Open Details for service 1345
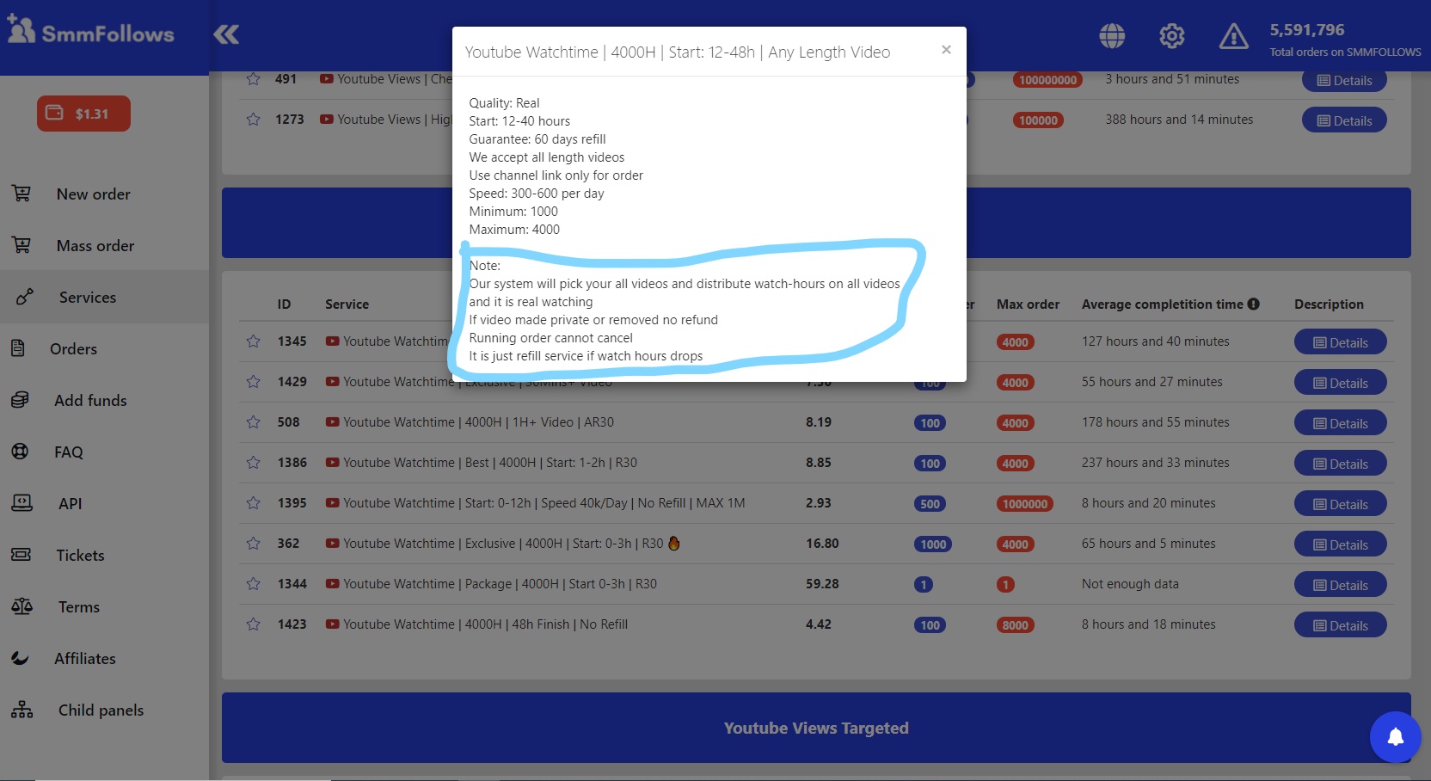 (1341, 342)
